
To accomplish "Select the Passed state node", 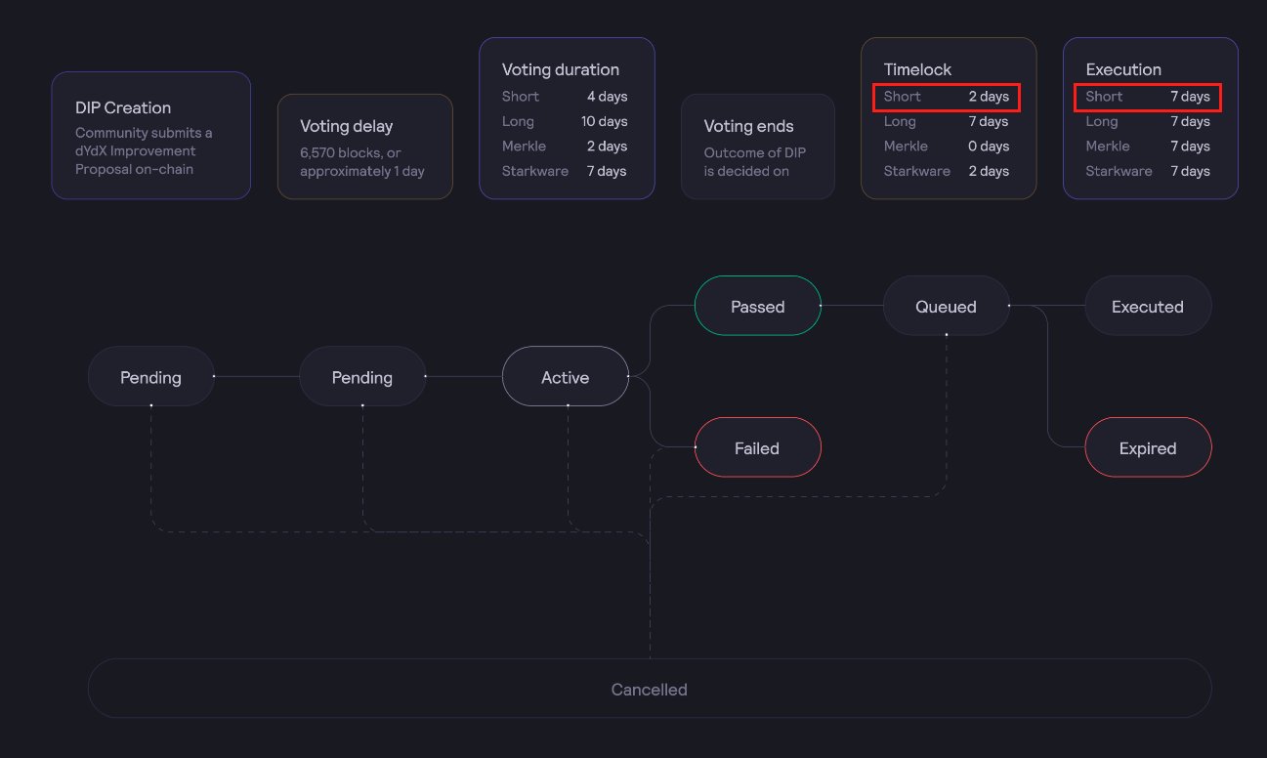I will pos(757,306).
